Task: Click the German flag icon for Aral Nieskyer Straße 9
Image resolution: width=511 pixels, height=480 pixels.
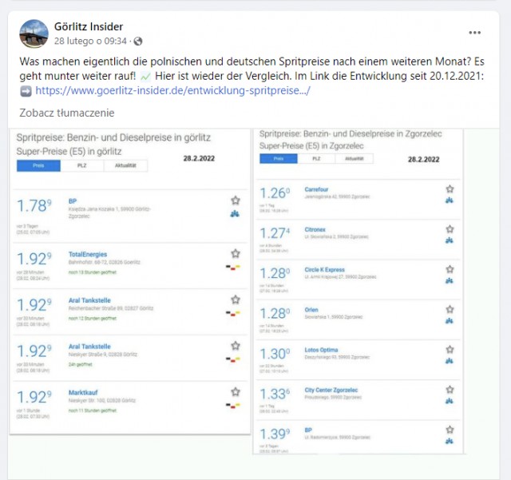Action: point(233,359)
